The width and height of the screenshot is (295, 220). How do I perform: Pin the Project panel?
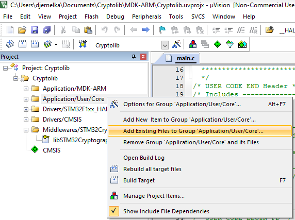tap(134, 57)
